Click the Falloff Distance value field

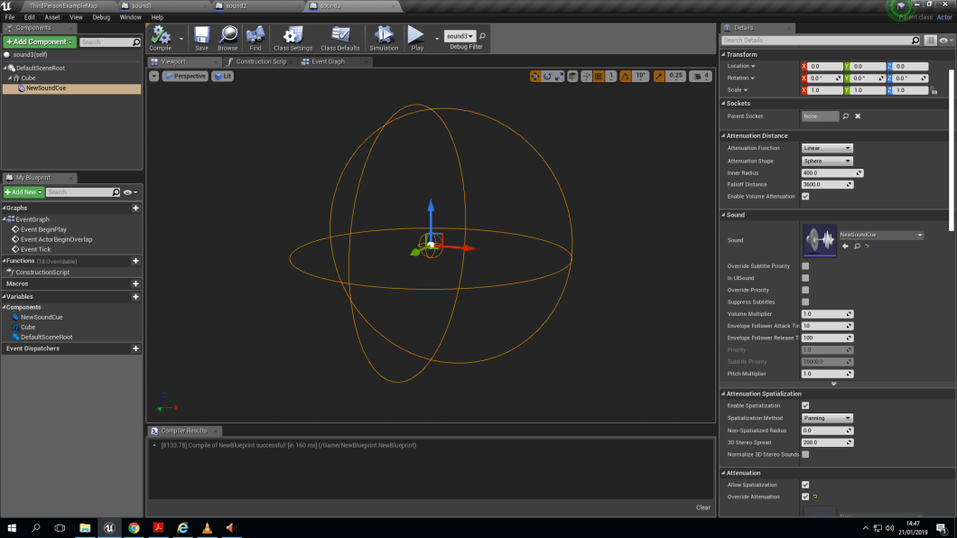point(826,185)
